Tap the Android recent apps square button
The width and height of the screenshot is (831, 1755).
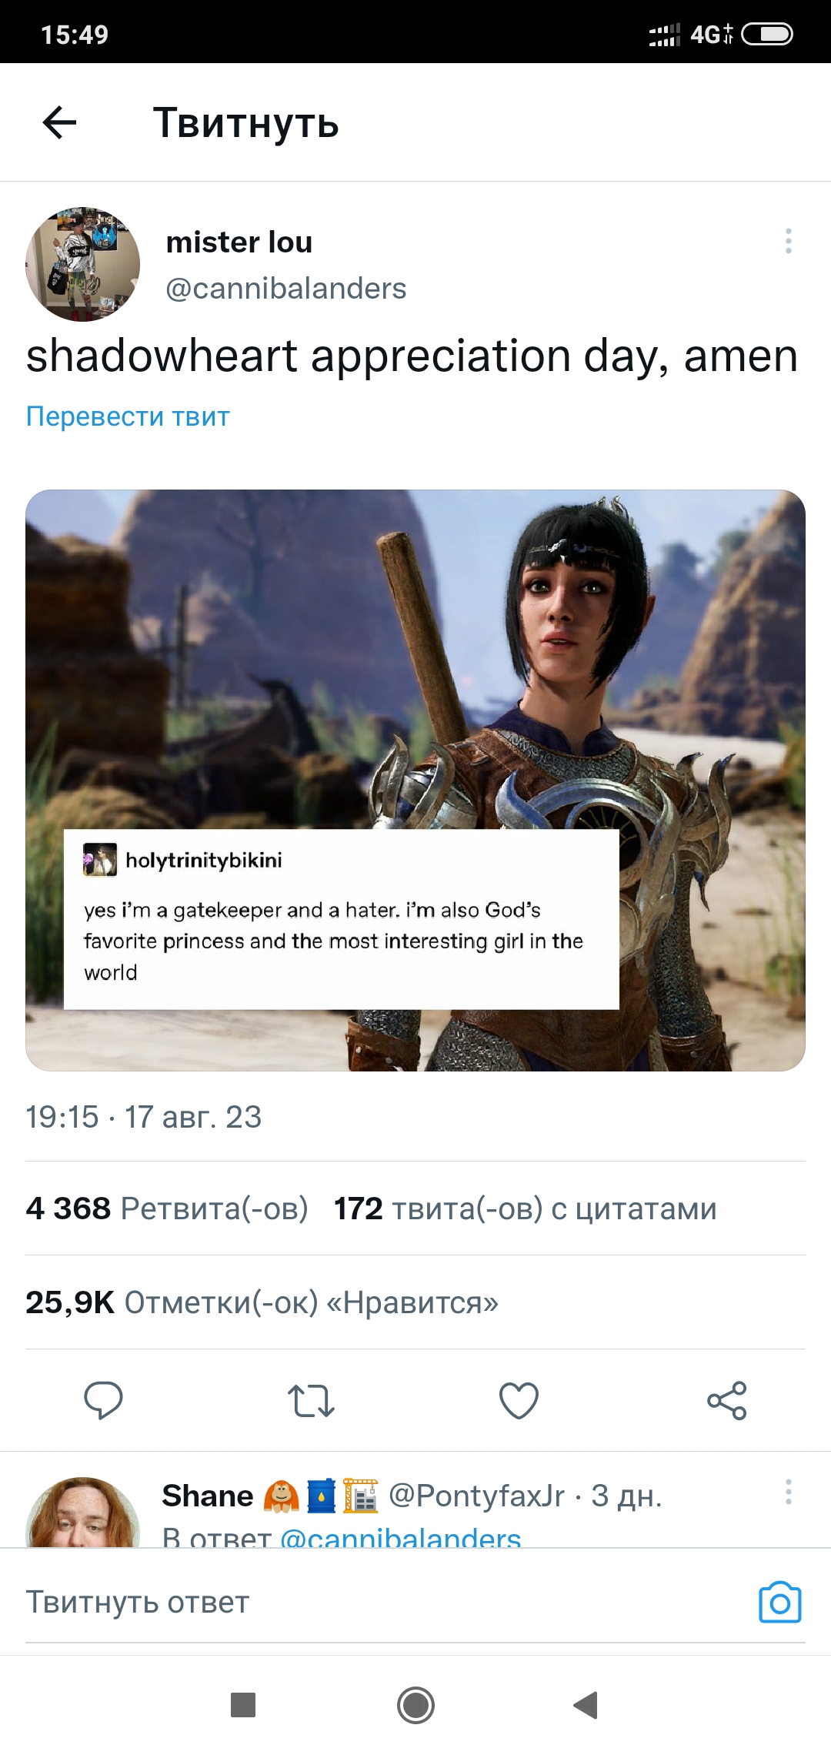pyautogui.click(x=243, y=1705)
